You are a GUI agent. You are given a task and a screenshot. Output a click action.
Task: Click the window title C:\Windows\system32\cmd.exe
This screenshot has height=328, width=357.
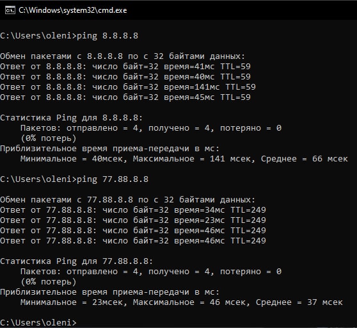(x=73, y=10)
